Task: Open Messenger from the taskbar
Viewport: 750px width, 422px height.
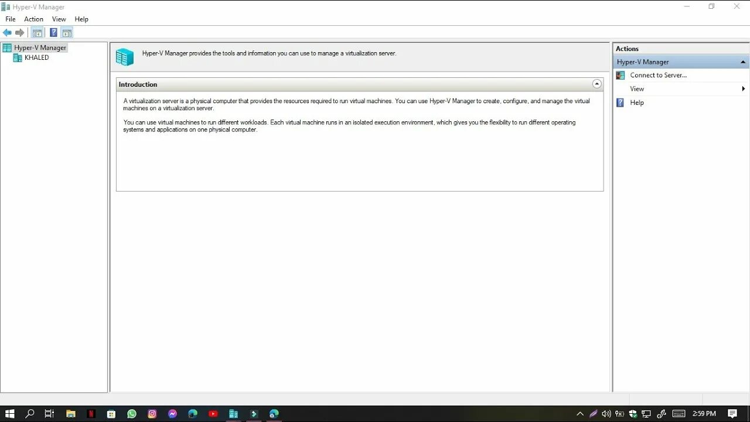Action: [x=172, y=414]
